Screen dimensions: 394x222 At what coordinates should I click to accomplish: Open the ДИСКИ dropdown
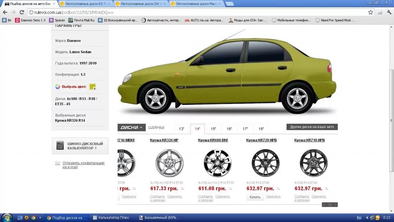pyautogui.click(x=131, y=127)
